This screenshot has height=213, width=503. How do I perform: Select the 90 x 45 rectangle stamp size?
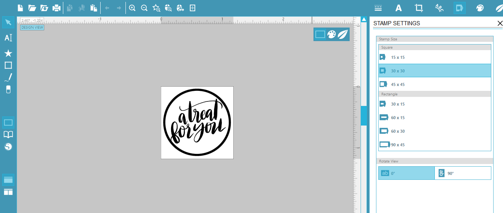[434, 145]
